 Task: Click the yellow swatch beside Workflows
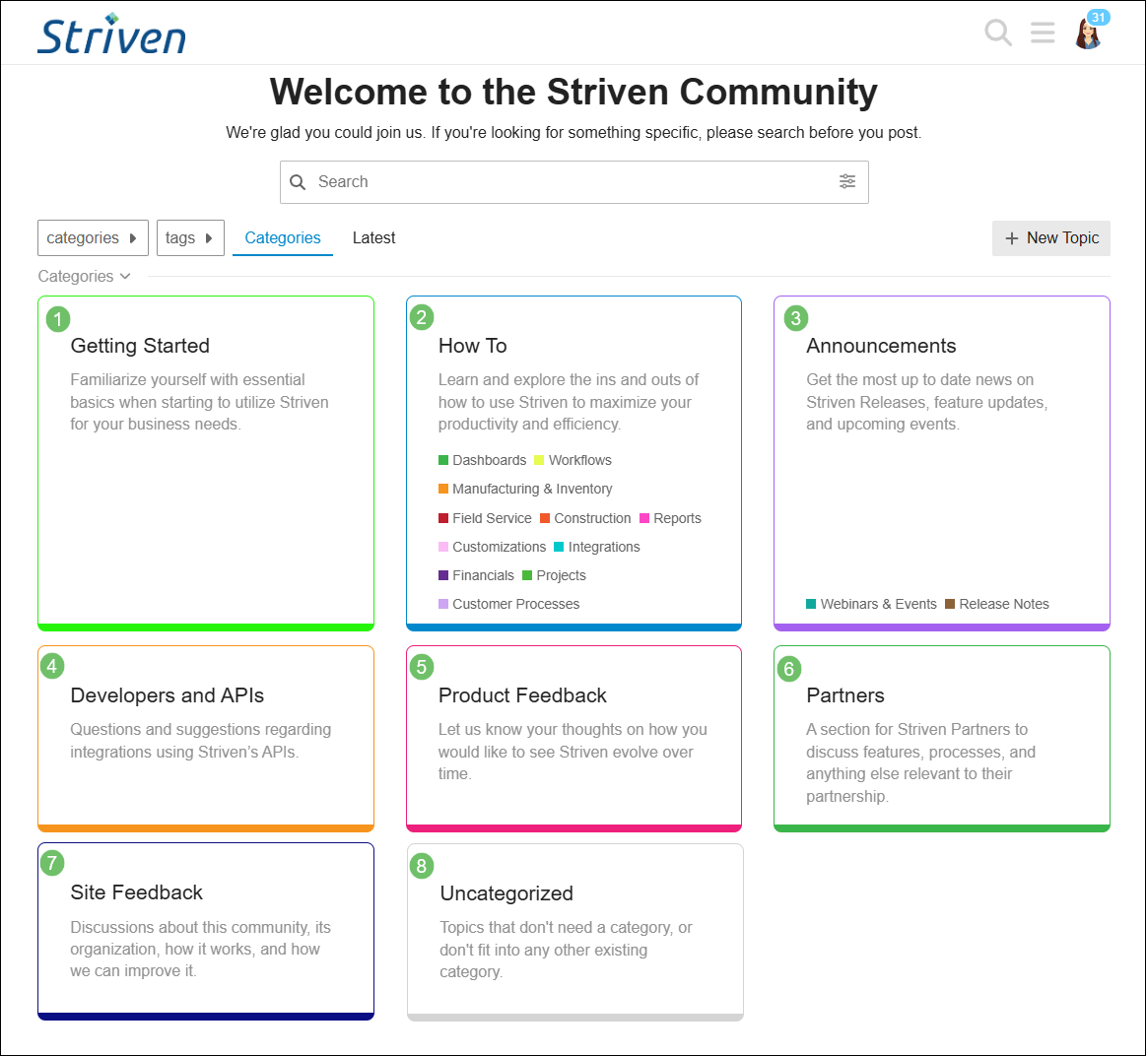point(539,460)
